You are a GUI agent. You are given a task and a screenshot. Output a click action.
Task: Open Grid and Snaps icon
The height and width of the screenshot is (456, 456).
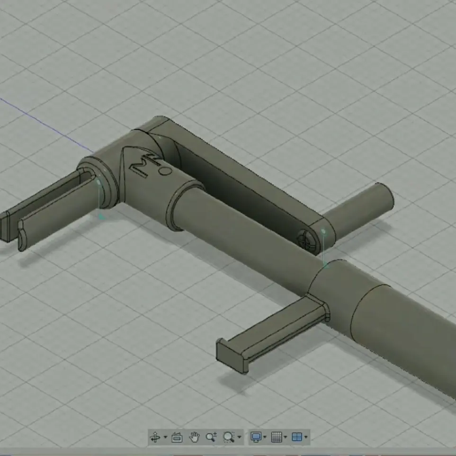click(277, 437)
